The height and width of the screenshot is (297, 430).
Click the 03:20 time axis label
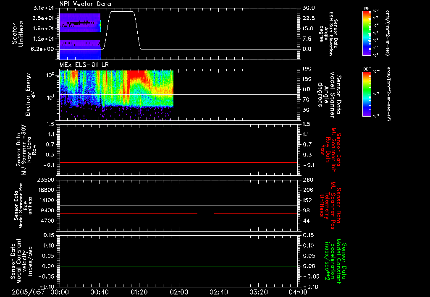[258, 292]
